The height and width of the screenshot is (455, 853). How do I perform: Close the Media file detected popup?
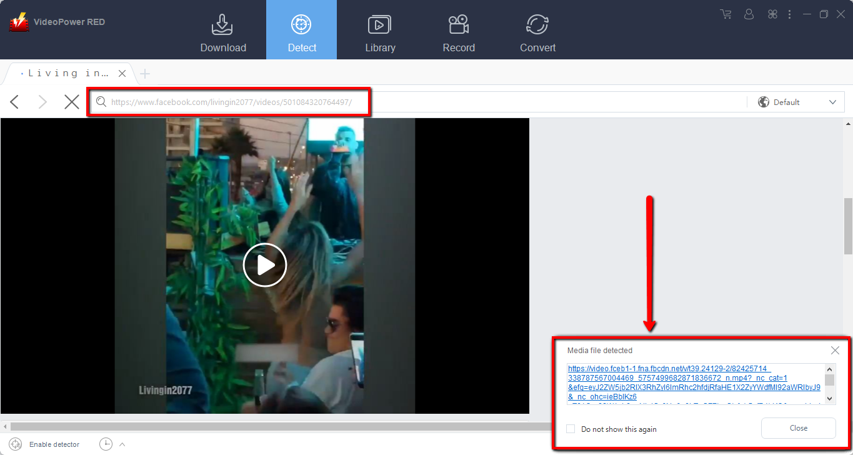pyautogui.click(x=835, y=350)
